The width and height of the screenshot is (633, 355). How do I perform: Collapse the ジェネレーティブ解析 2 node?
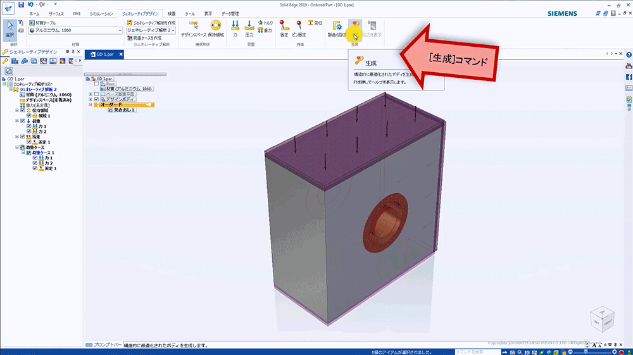pos(11,89)
